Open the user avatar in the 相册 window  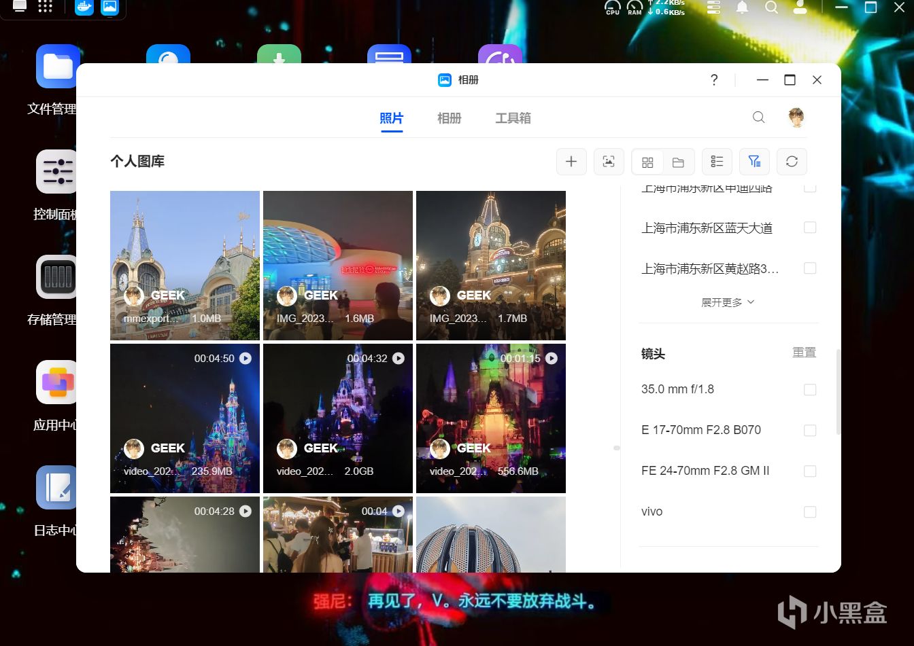click(796, 118)
